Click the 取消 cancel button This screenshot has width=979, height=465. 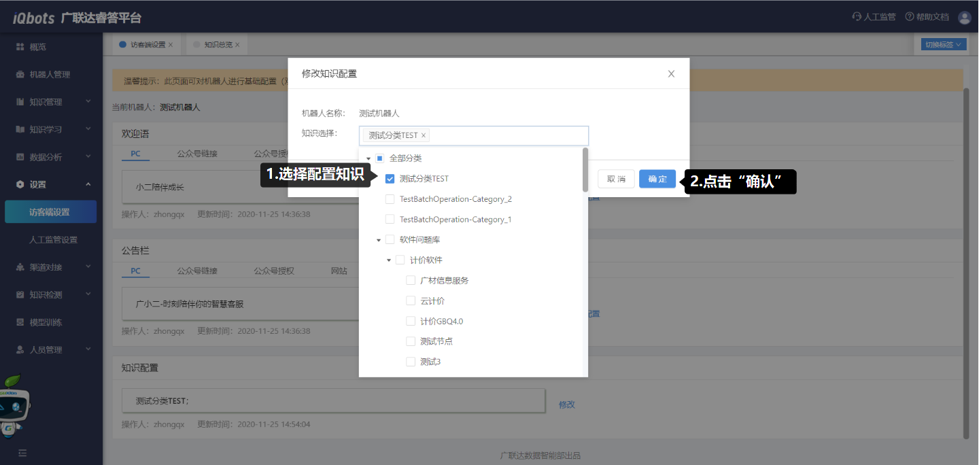pos(616,179)
